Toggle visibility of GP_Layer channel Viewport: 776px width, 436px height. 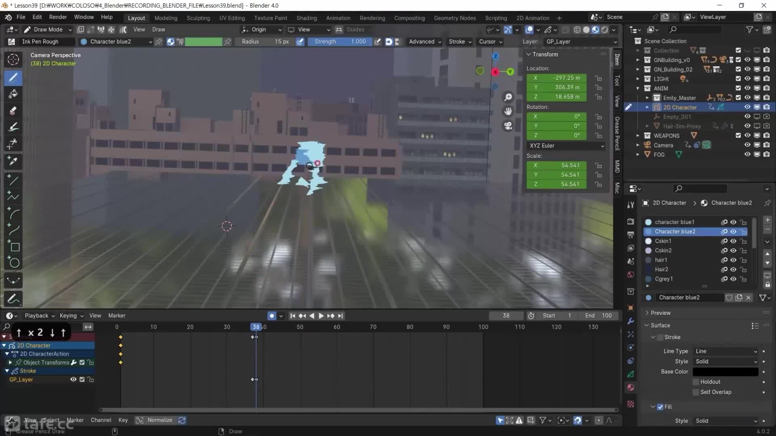point(73,379)
